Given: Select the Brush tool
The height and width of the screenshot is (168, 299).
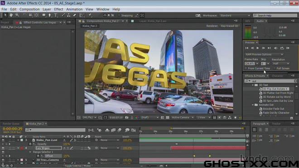Looking at the screenshot, I should pyautogui.click(x=63, y=15).
